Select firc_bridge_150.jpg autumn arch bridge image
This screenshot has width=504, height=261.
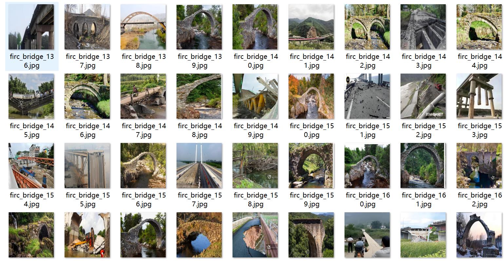[x=311, y=96]
